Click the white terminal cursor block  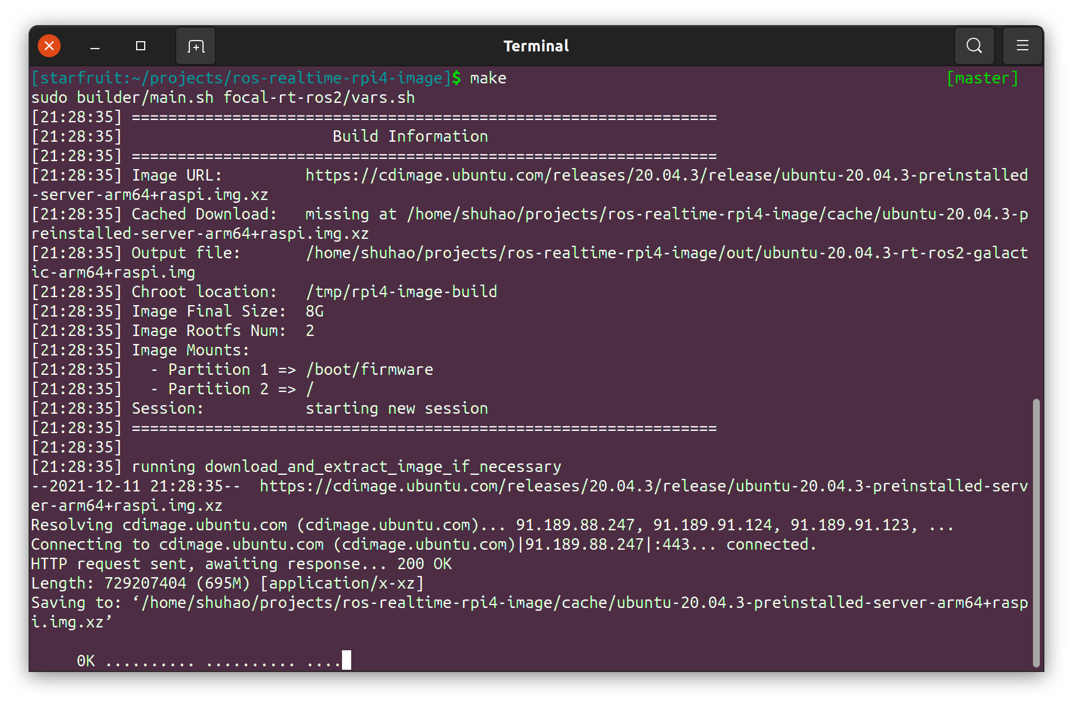[347, 660]
